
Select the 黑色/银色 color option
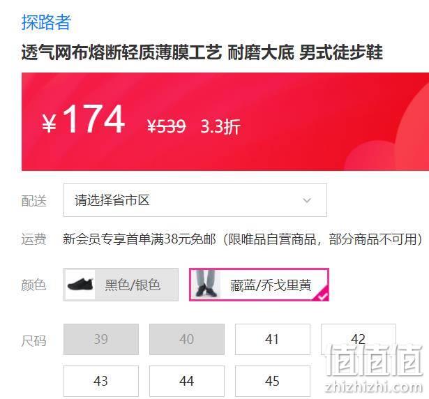[121, 285]
